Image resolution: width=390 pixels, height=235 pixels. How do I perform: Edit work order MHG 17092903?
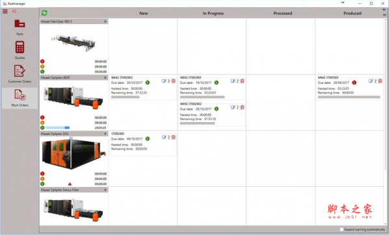(164, 81)
